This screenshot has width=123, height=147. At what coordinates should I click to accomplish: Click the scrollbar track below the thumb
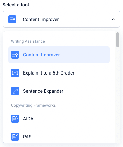[x=118, y=95]
